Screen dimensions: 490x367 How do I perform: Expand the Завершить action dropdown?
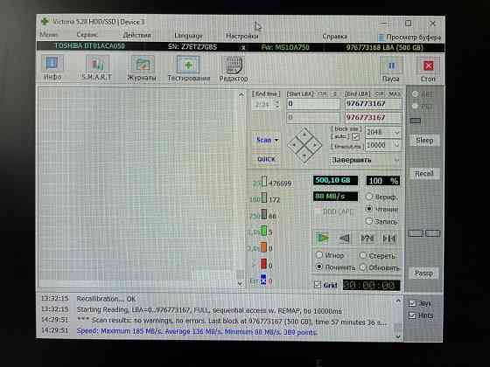click(x=365, y=160)
